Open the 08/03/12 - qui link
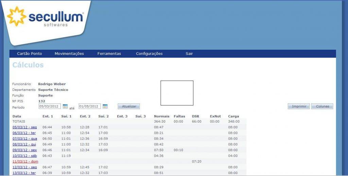Screen dimensions: 348x176 click(x=24, y=144)
